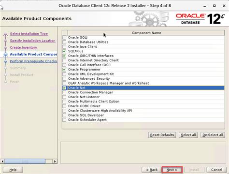Check Oracle Clusterware High Availability API checkbox
The height and width of the screenshot is (174, 229).
[64, 111]
